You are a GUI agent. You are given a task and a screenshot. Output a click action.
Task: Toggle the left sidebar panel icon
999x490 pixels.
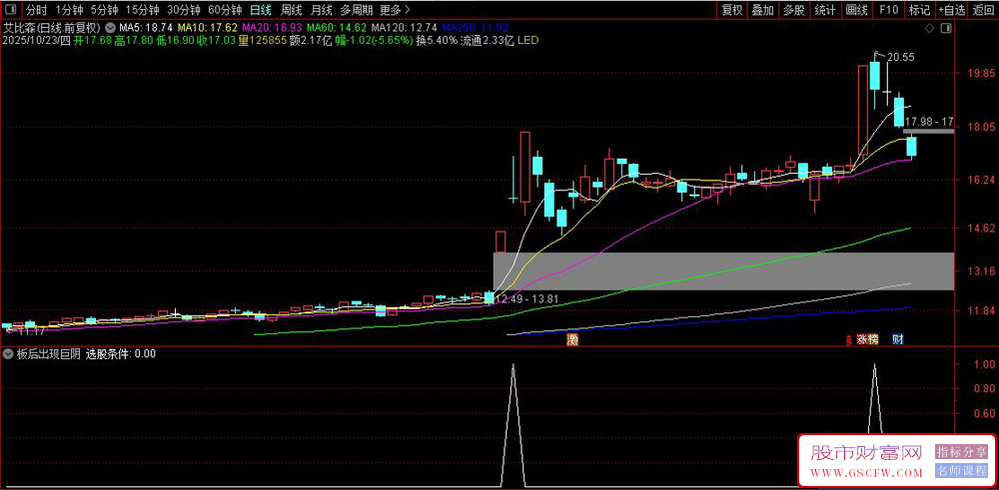[x=11, y=10]
